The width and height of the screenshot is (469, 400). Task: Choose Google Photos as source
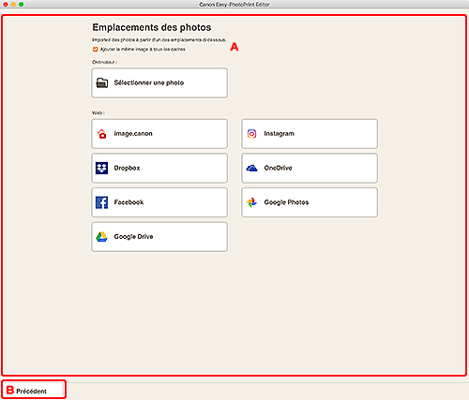click(310, 202)
